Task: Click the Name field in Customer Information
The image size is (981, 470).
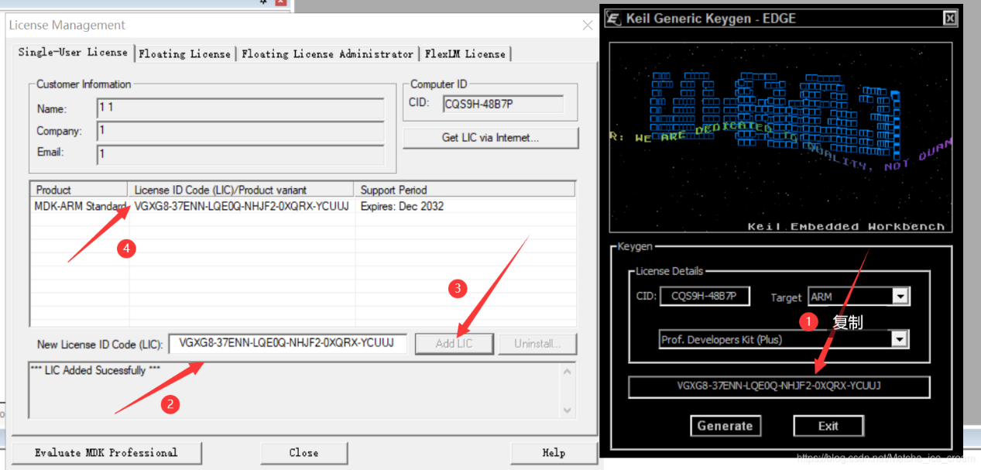Action: coord(240,108)
